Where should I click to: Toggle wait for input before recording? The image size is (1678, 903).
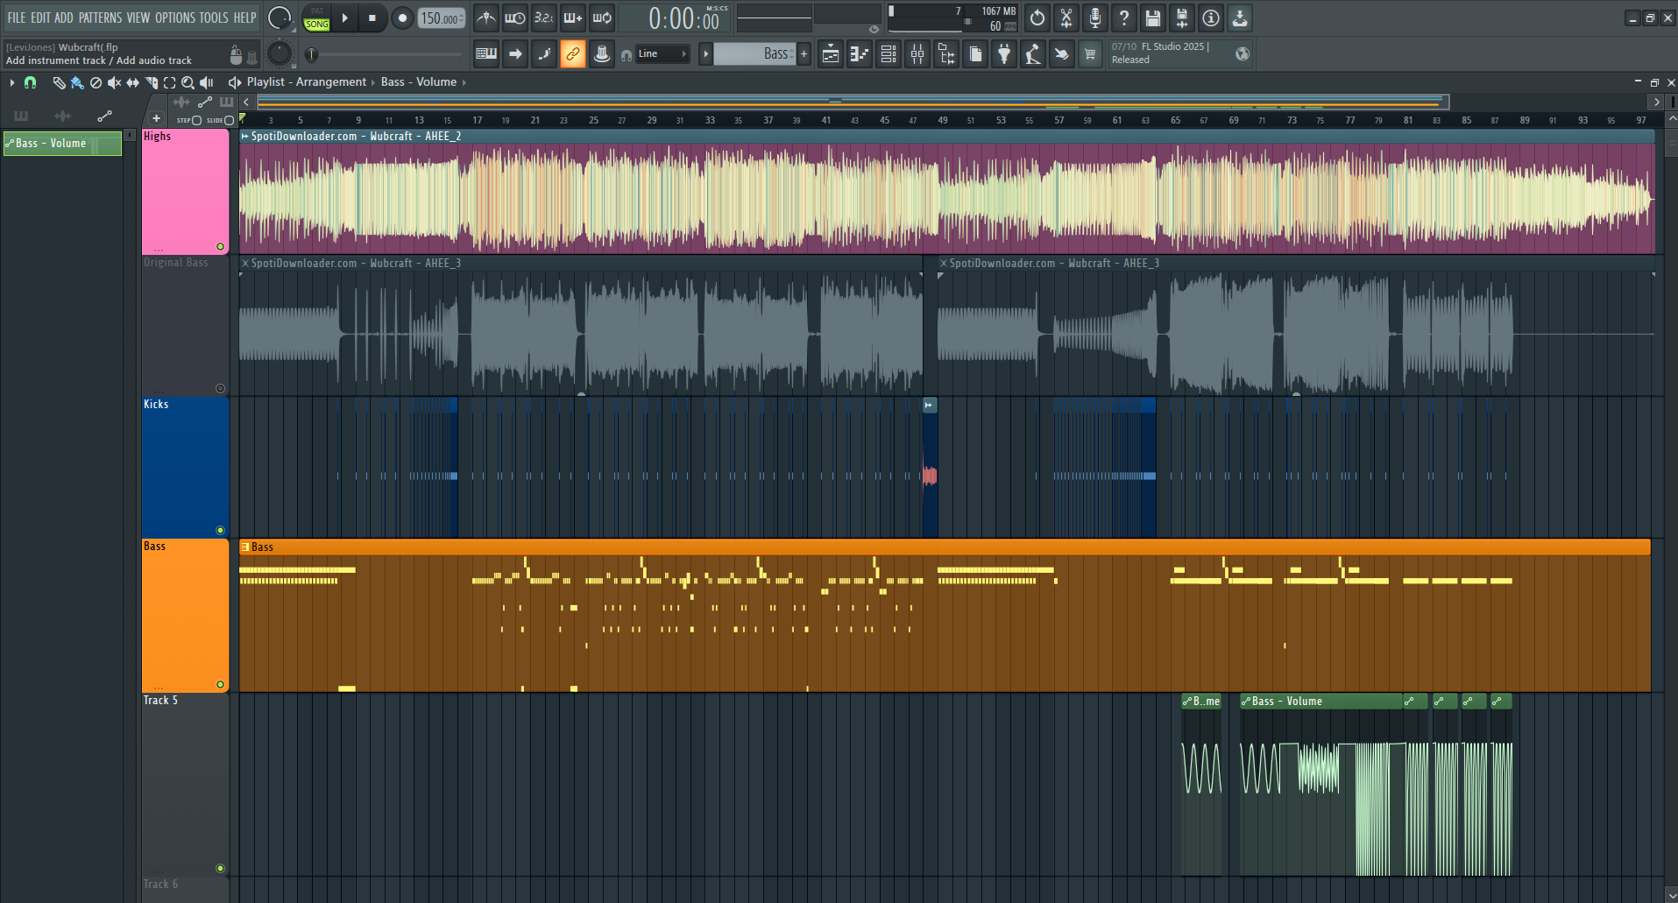tap(515, 18)
